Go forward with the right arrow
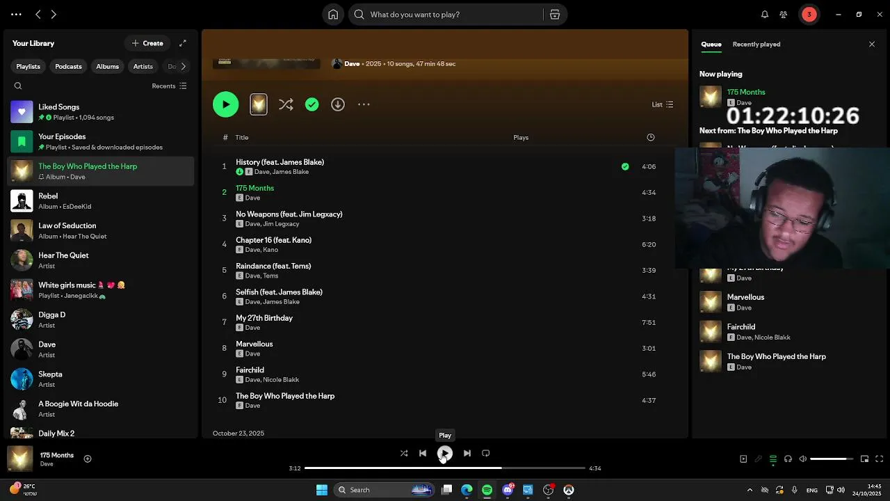Screen dimensions: 890x501 pyautogui.click(x=54, y=15)
